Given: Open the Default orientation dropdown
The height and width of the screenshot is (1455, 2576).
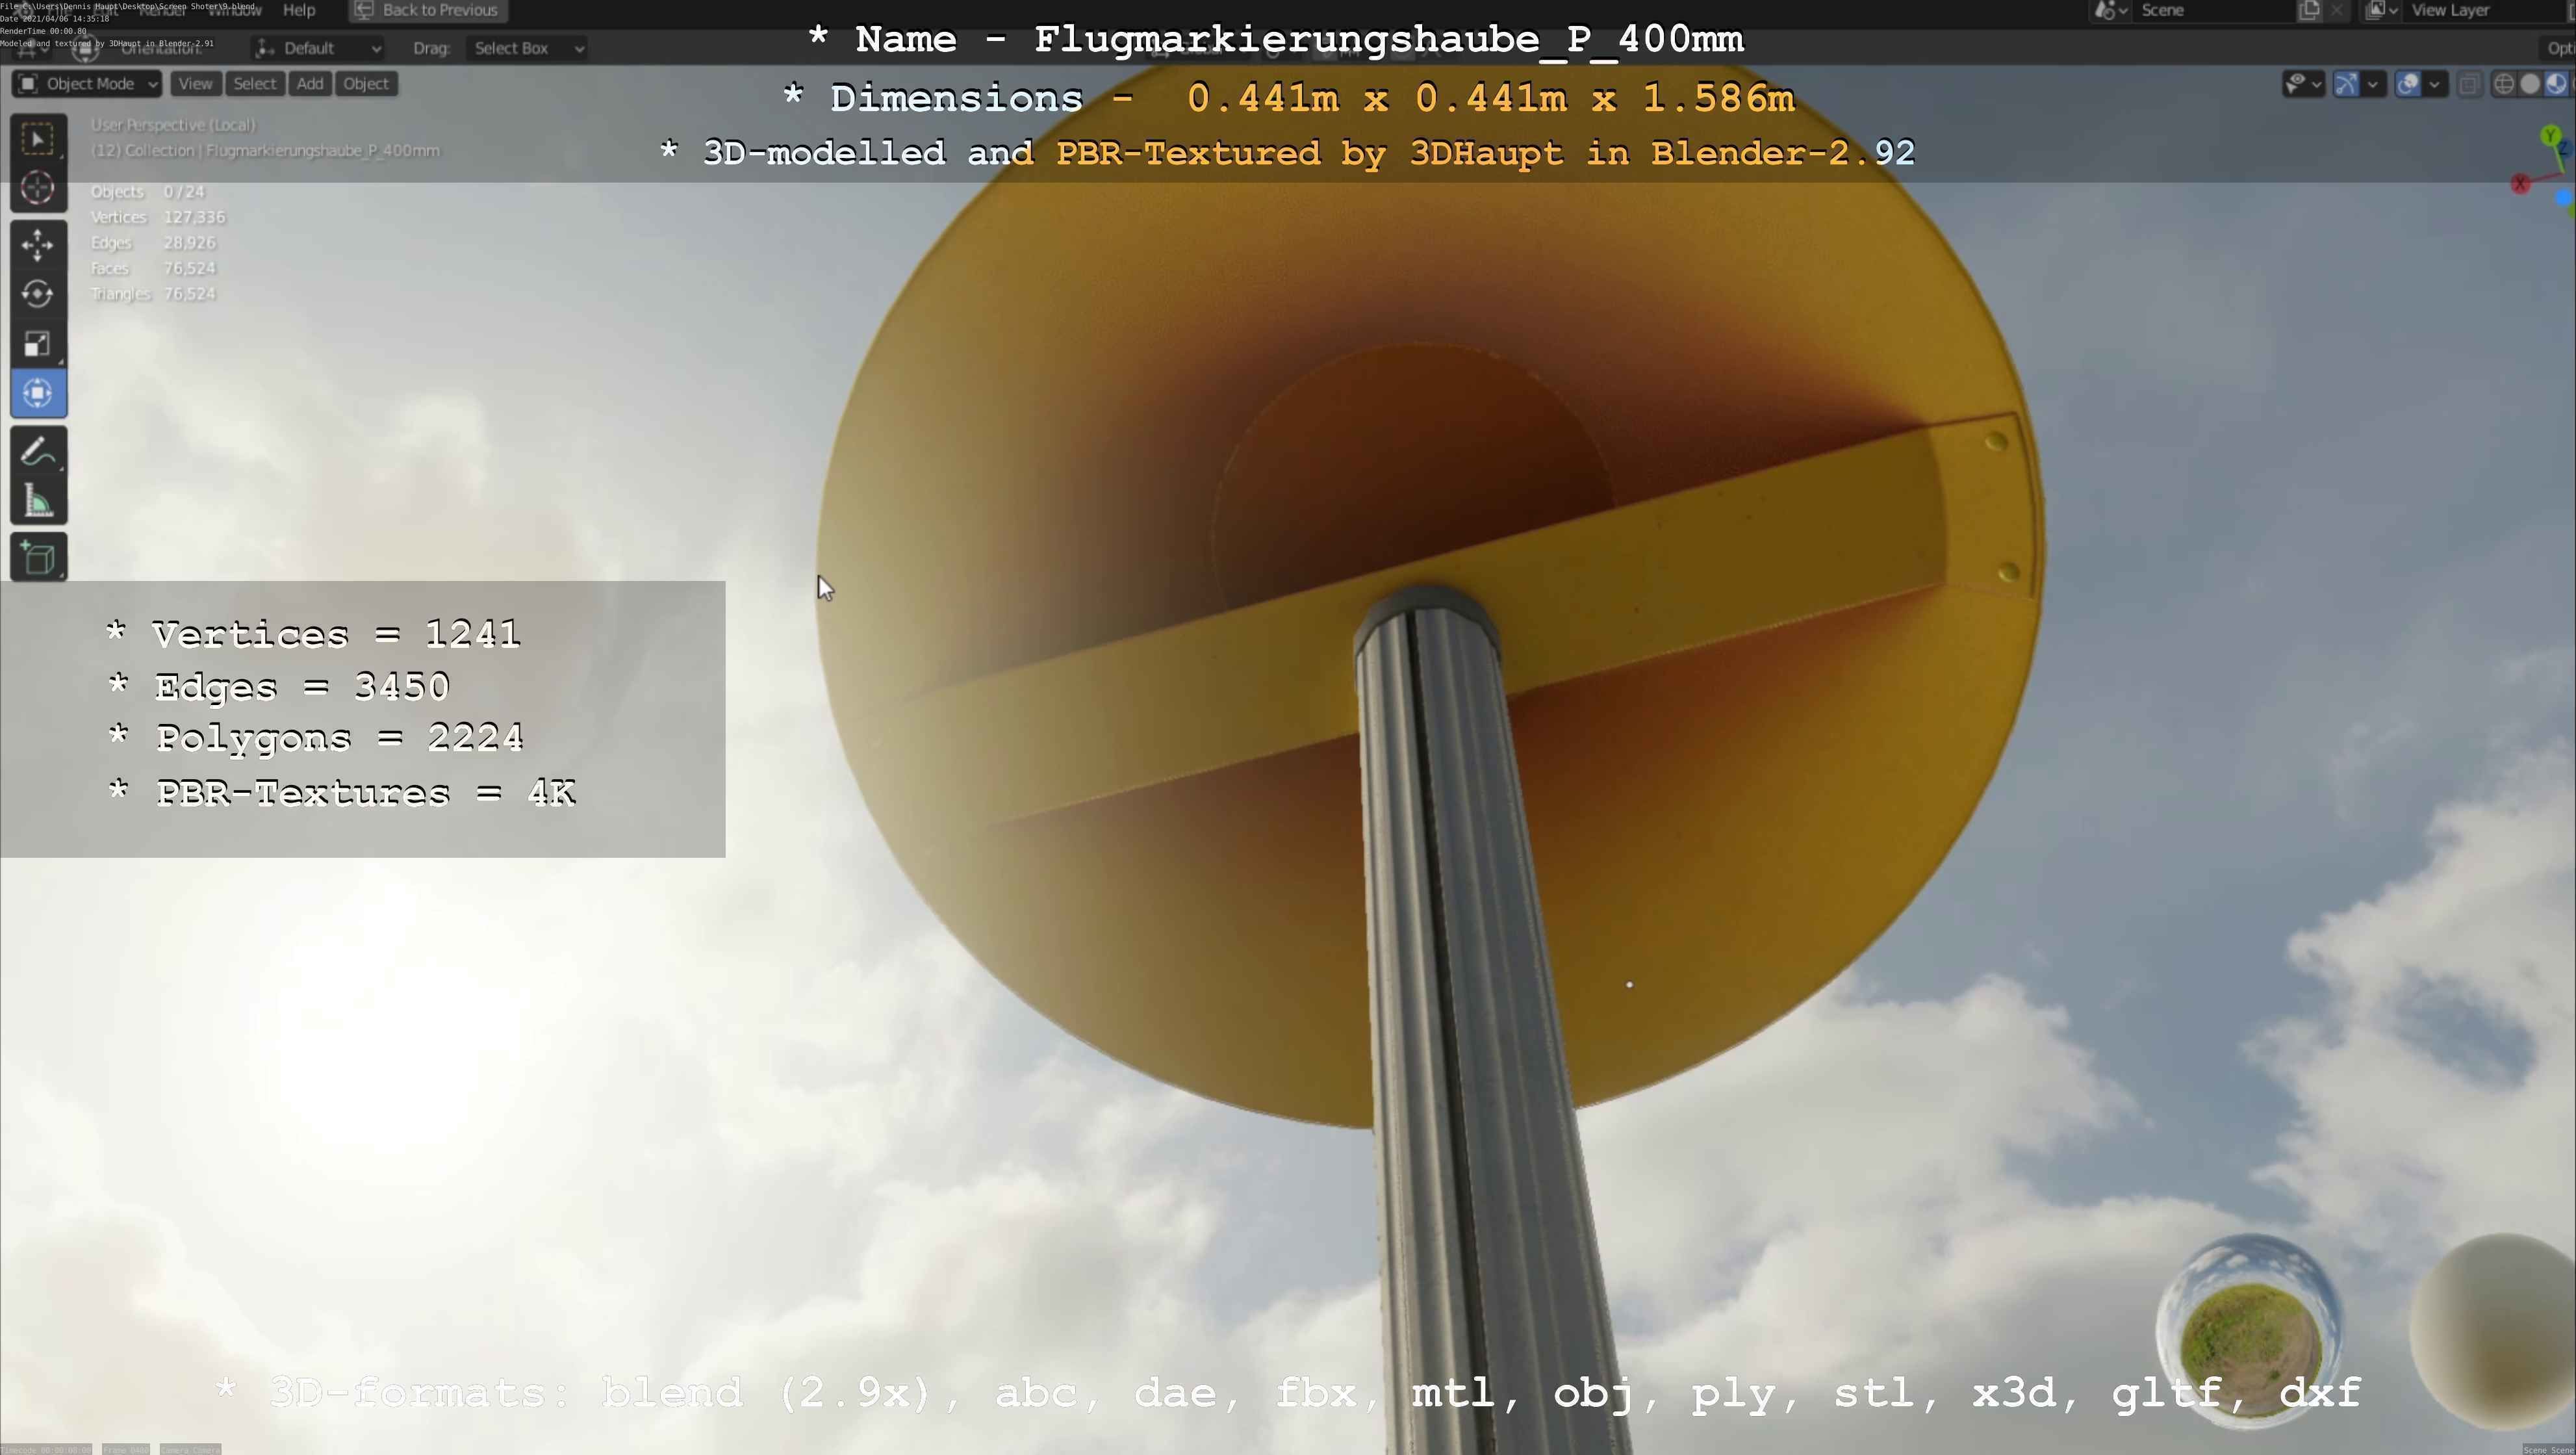Looking at the screenshot, I should pyautogui.click(x=317, y=48).
